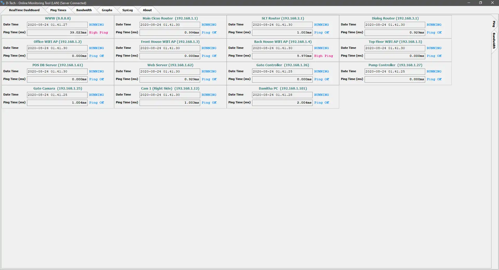Click Top Floor WIFI AP Date Time field
The image size is (499, 270).
pos(395,48)
